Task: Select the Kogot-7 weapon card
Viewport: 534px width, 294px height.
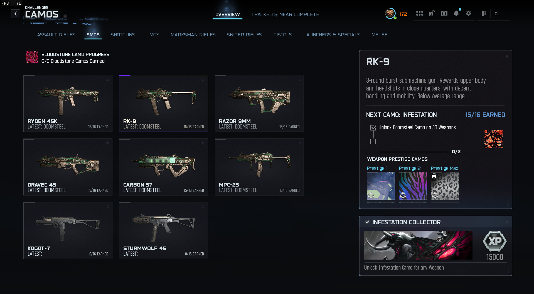Action: (68, 231)
